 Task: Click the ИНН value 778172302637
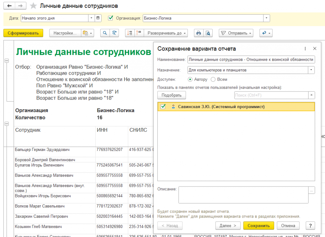tap(109, 206)
